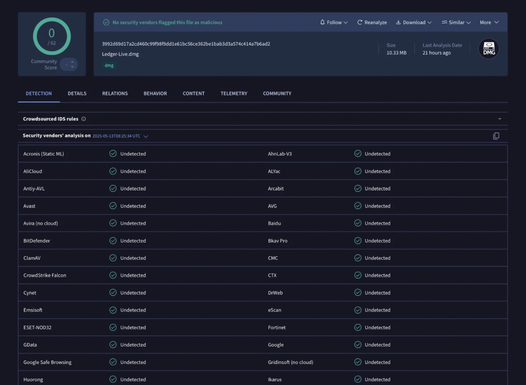Click the community score downvote arrow
The height and width of the screenshot is (385, 526).
pyautogui.click(x=72, y=67)
